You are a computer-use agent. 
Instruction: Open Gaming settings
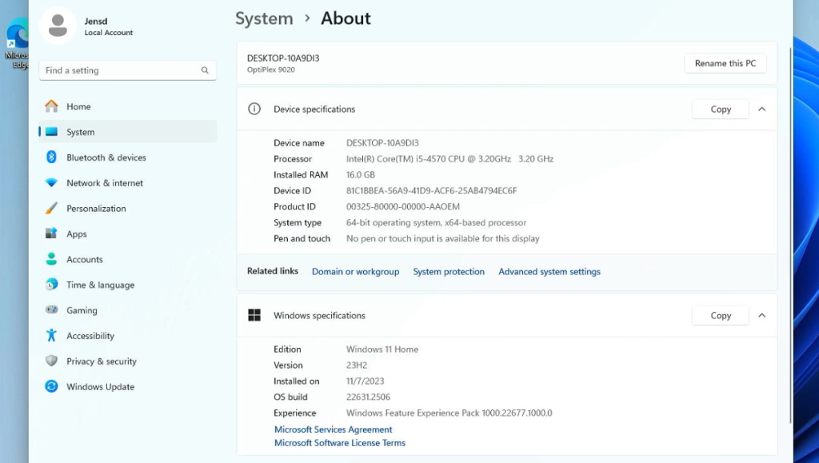(x=128, y=309)
